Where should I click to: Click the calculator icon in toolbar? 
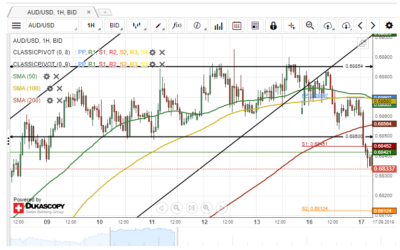pyautogui.click(x=255, y=25)
